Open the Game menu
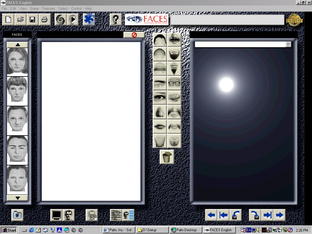 tap(34, 9)
